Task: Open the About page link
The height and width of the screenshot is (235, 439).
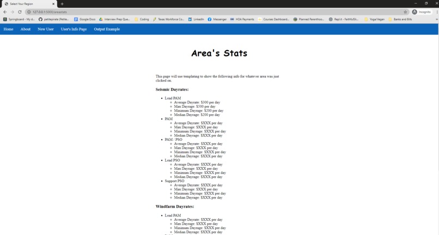Action: click(x=26, y=29)
